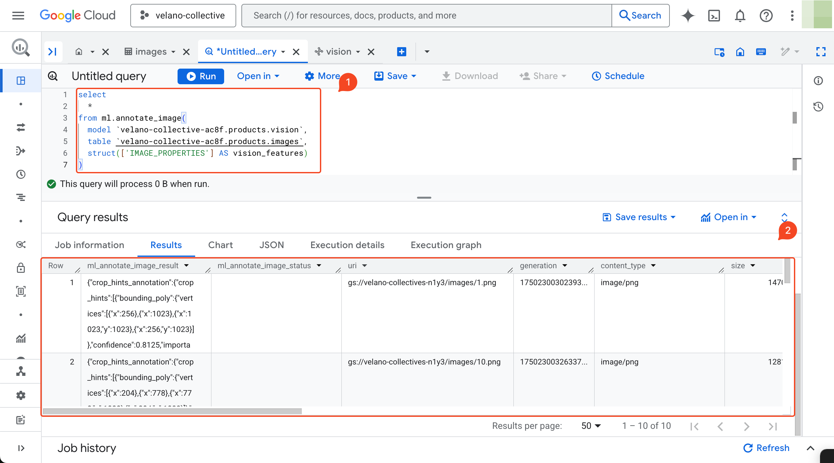Screen dimensions: 834x463
Task: Click the account avatar
Action: pyautogui.click(x=817, y=15)
